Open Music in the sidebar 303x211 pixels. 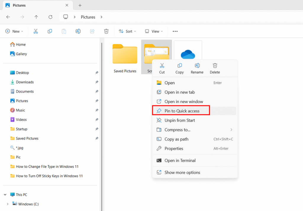[17, 110]
